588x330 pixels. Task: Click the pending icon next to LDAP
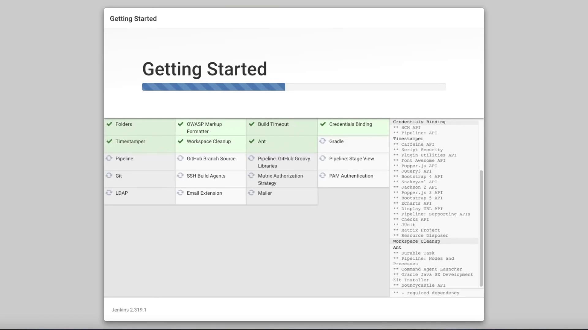pyautogui.click(x=109, y=193)
